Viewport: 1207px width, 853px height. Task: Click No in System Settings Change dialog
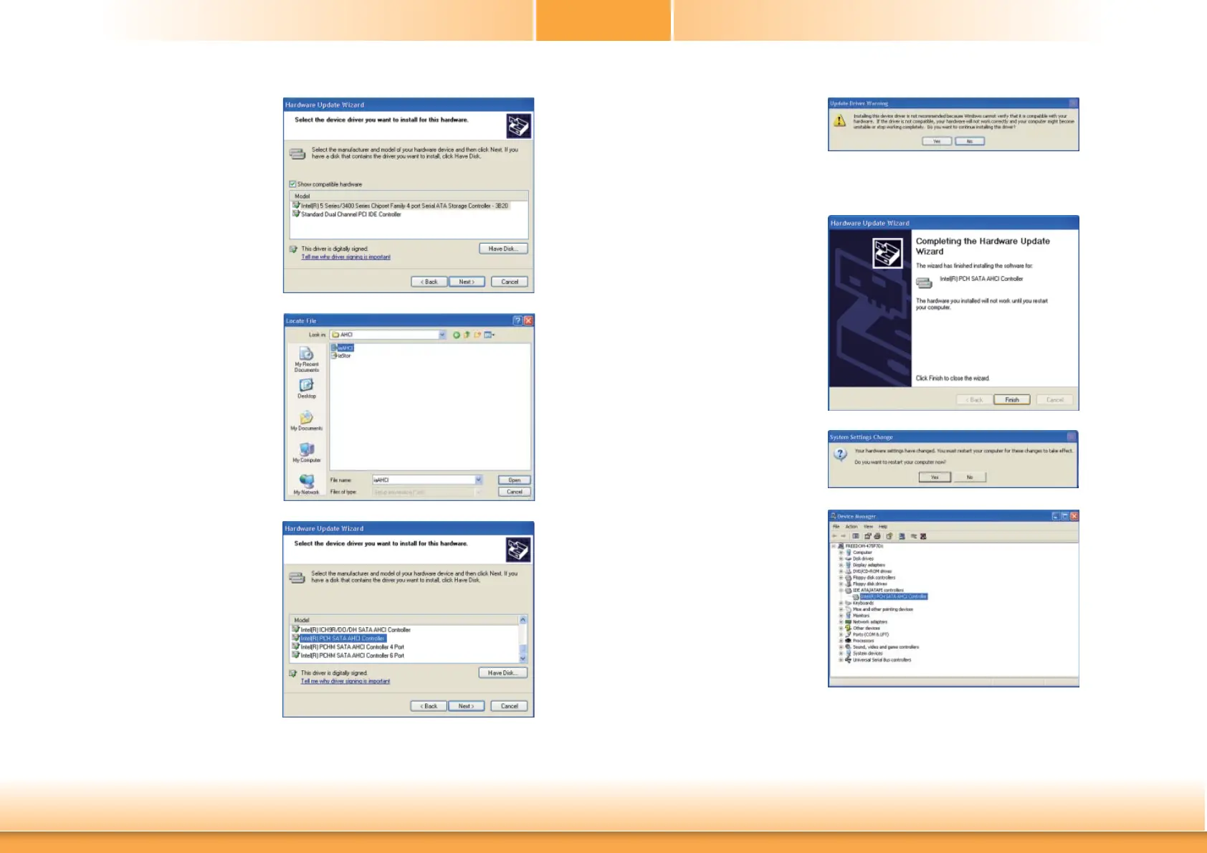coord(970,477)
